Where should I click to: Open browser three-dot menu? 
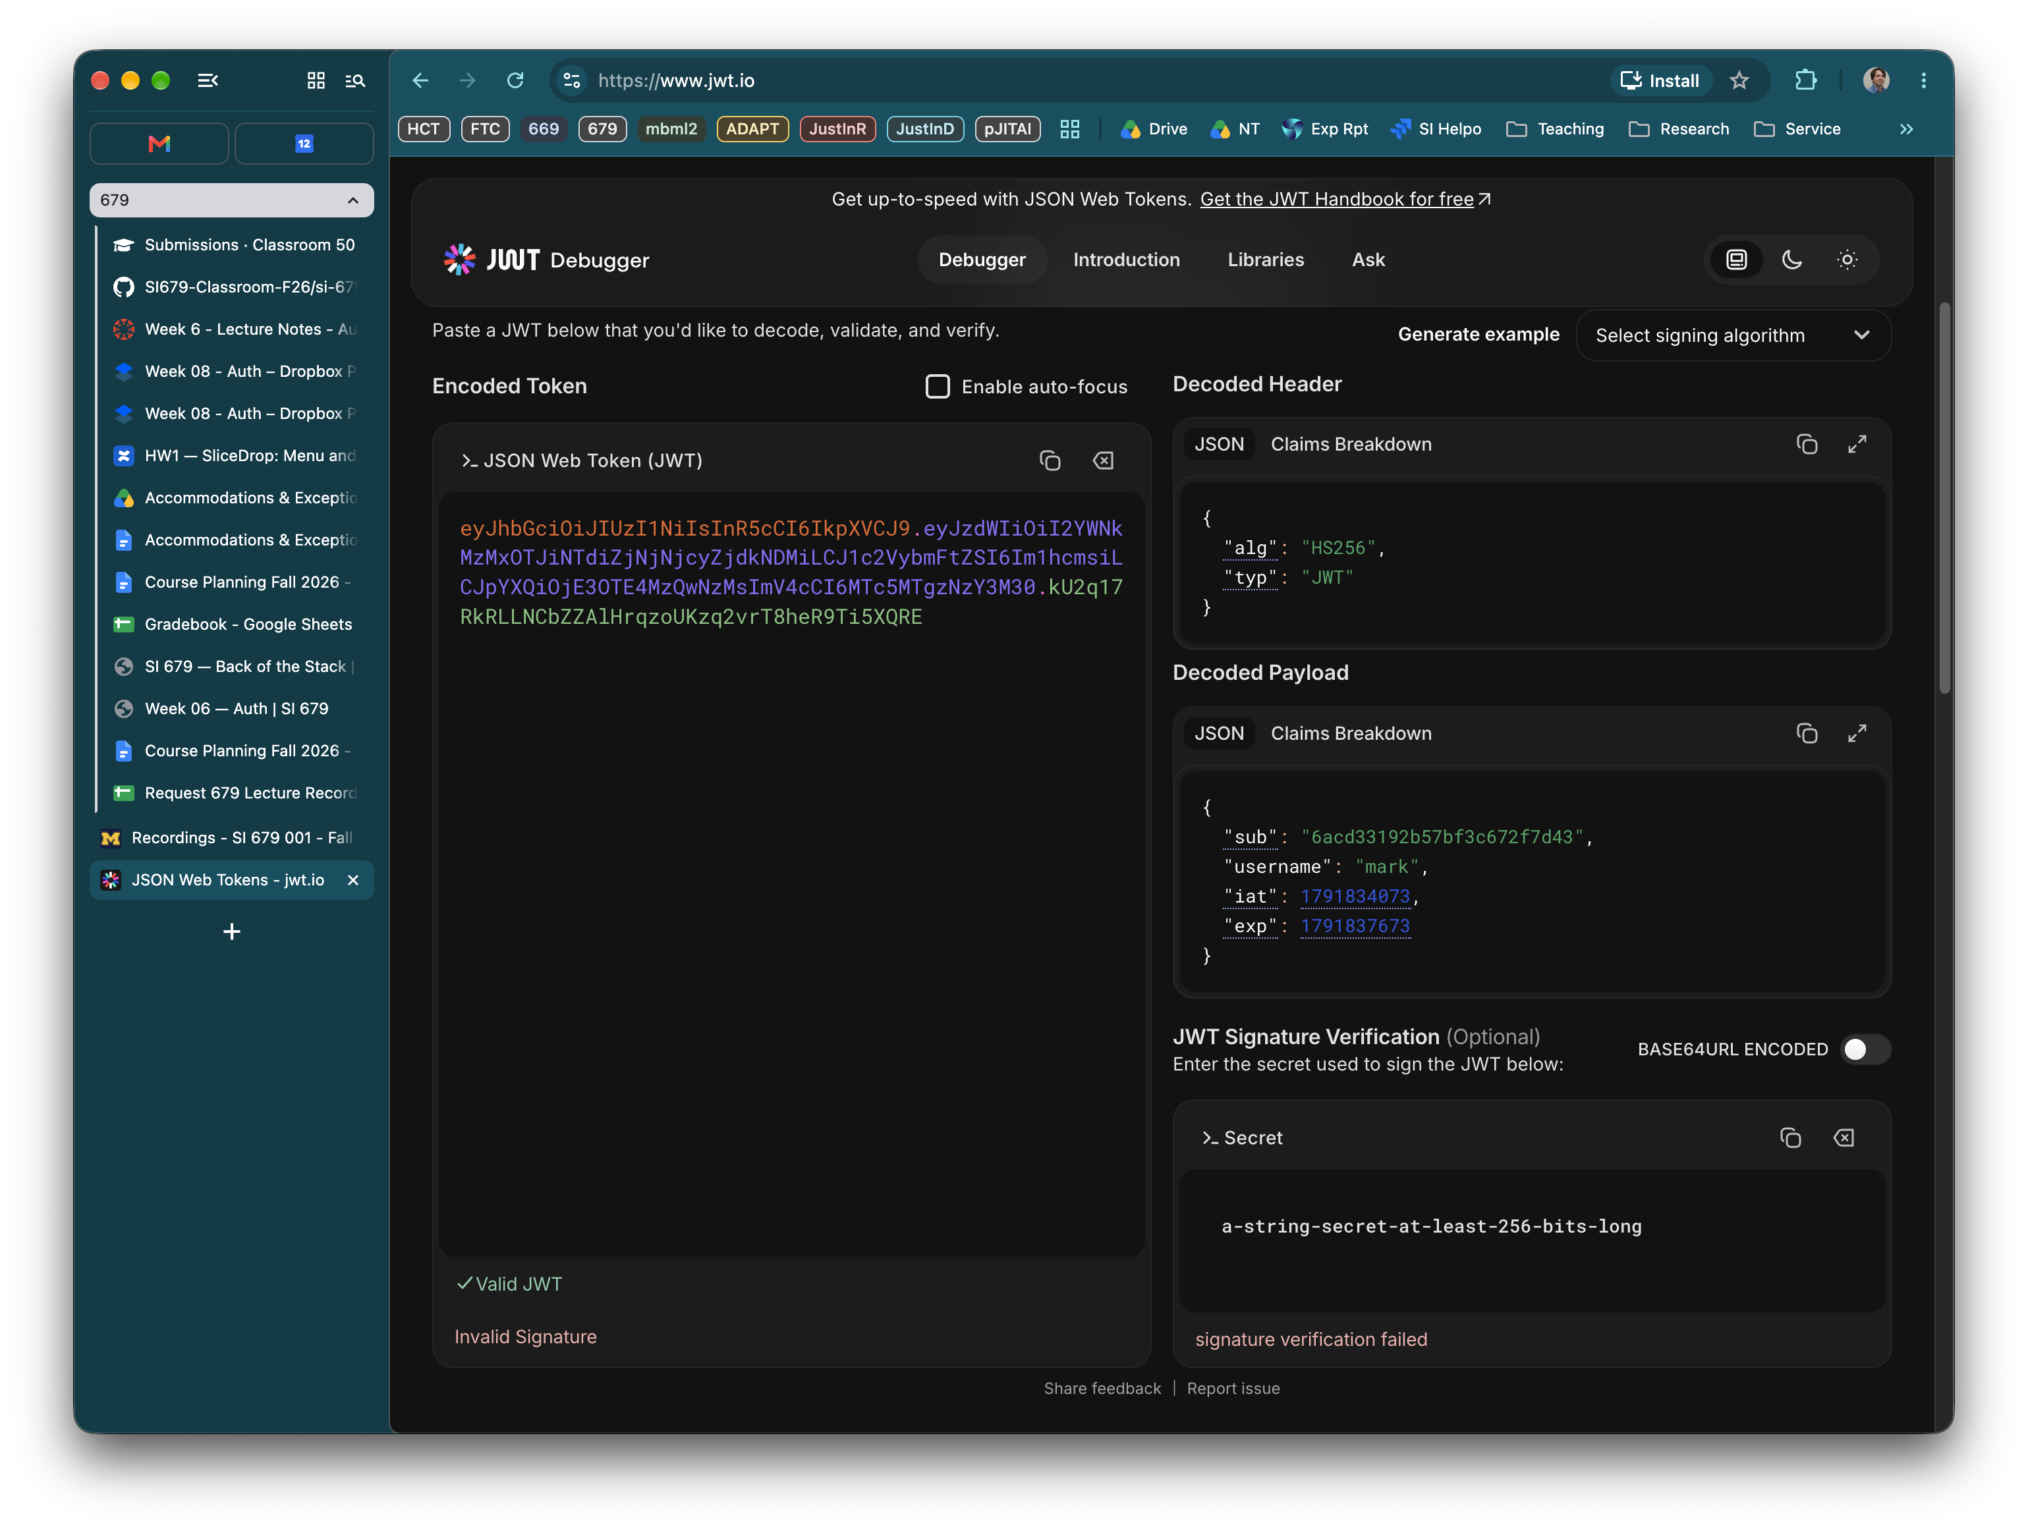point(1923,80)
